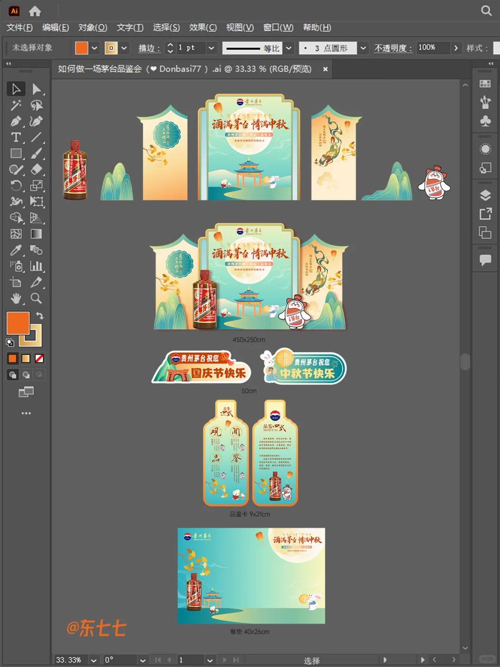Activate the Type tool
Screen dimensions: 500x667
click(x=16, y=137)
